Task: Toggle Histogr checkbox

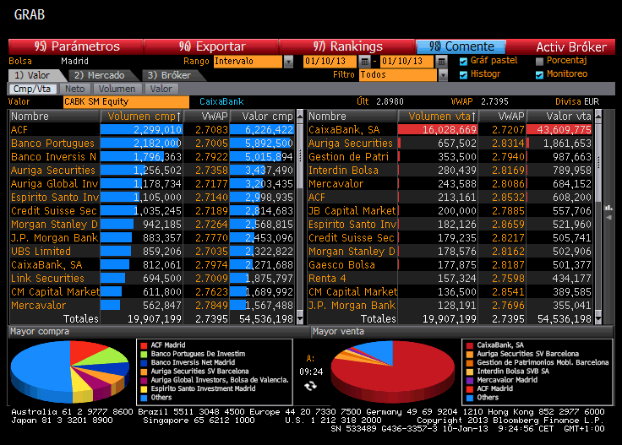Action: [463, 75]
